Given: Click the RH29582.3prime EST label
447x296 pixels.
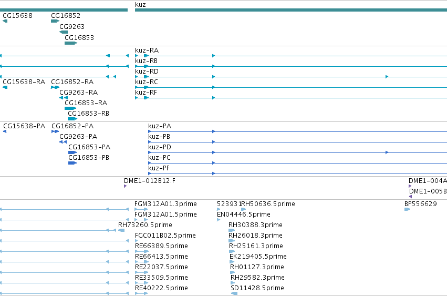Looking at the screenshot, I should point(258,278).
